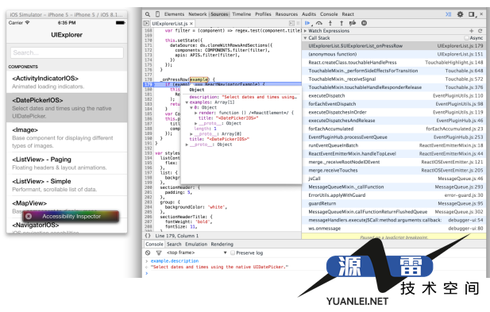Viewport: 490px width, 312px height.
Task: Open the Timeline tab
Action: 241,14
